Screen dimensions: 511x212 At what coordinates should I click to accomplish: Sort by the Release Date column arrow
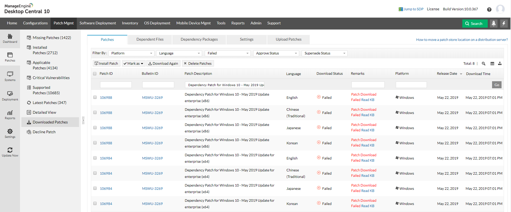coord(461,74)
